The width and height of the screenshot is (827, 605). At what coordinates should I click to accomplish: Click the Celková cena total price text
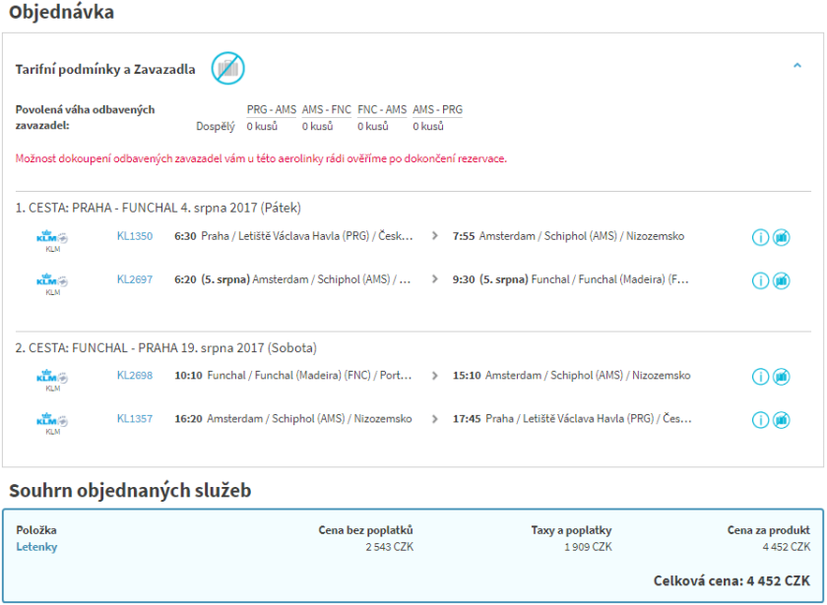tap(732, 580)
